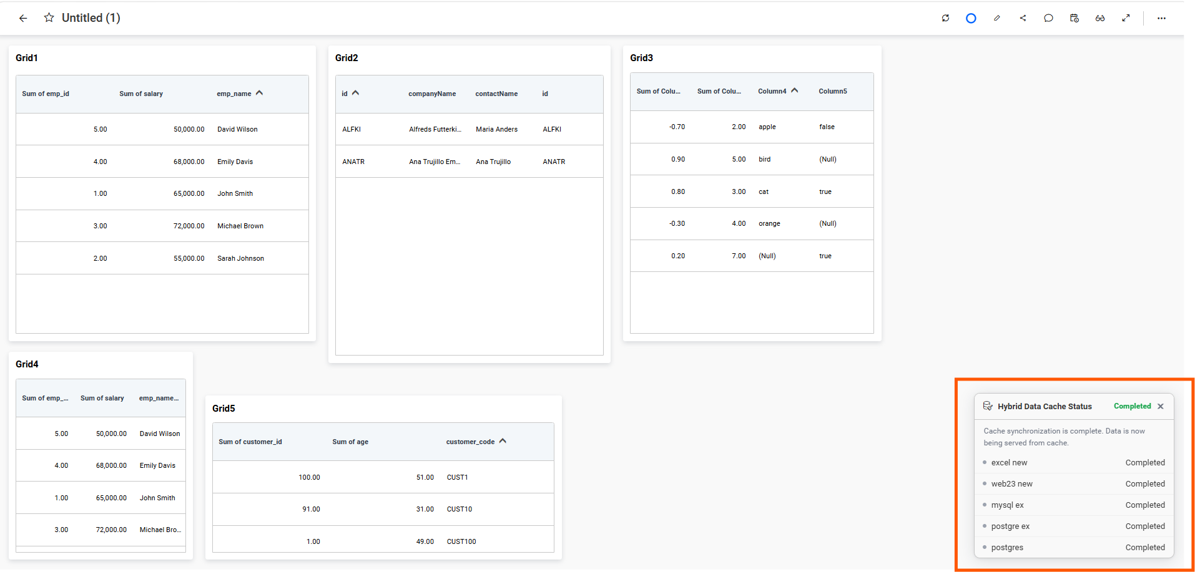The width and height of the screenshot is (1195, 572).
Task: Select the 'orange' cell in Grid3
Action: click(x=769, y=223)
